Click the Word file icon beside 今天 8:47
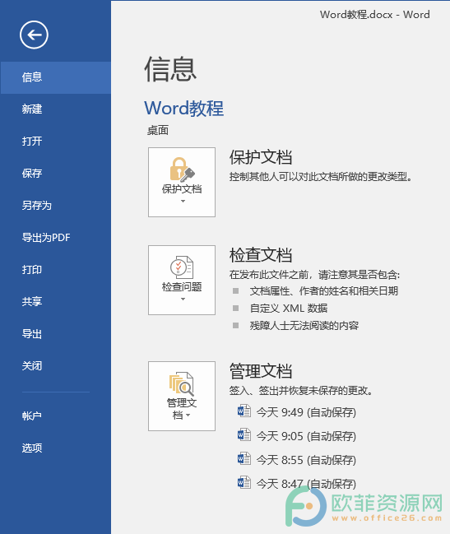This screenshot has height=534, width=450. click(x=244, y=483)
